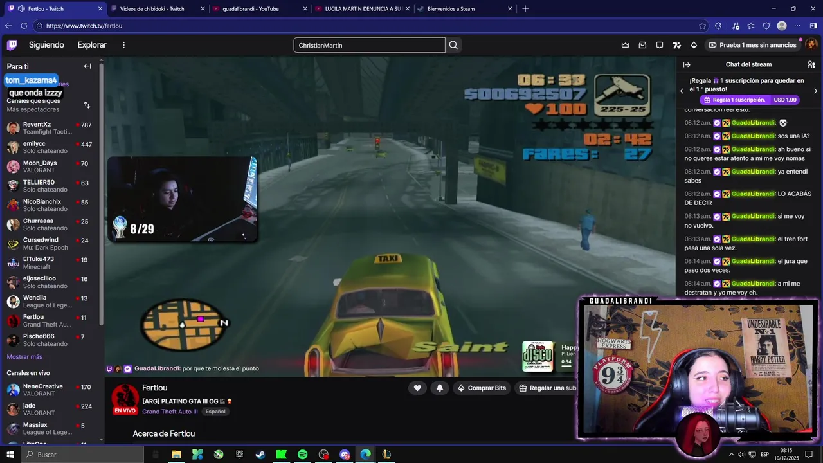Open the browser favorites list icon
The image size is (823, 463).
coord(751,26)
